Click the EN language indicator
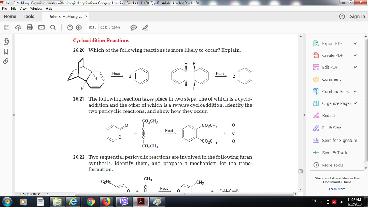 (313, 201)
